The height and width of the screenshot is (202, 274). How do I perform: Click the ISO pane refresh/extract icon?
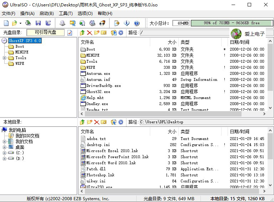point(113,33)
